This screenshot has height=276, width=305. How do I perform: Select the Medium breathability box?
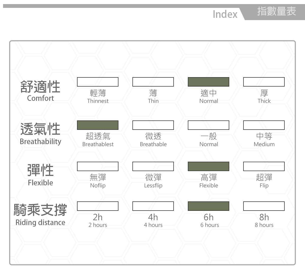pos(264,125)
